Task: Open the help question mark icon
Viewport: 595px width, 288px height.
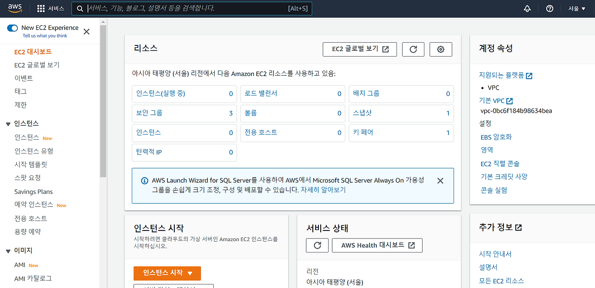Action: click(550, 9)
